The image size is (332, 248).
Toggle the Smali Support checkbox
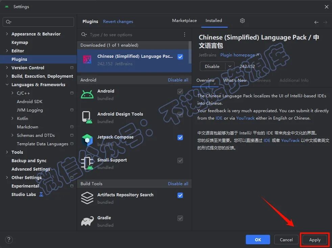click(x=180, y=160)
